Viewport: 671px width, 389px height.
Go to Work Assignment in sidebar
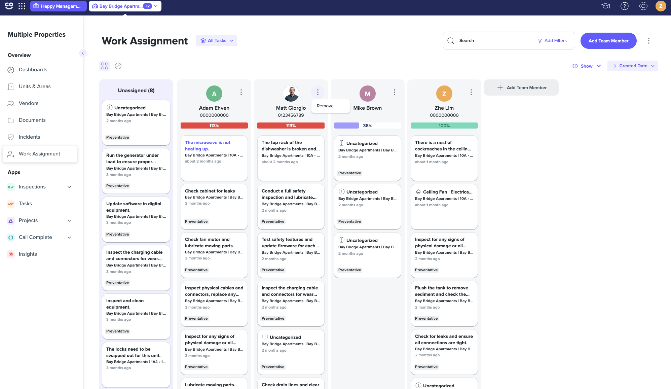(40, 154)
